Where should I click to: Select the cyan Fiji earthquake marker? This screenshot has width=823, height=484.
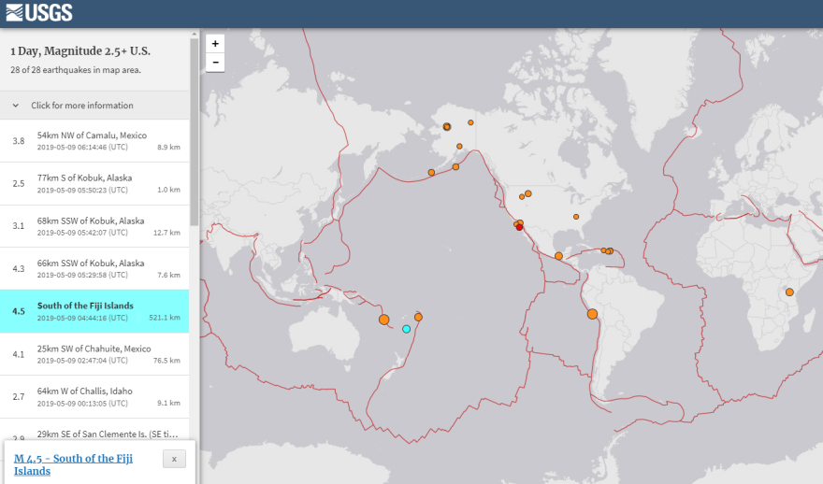click(406, 329)
